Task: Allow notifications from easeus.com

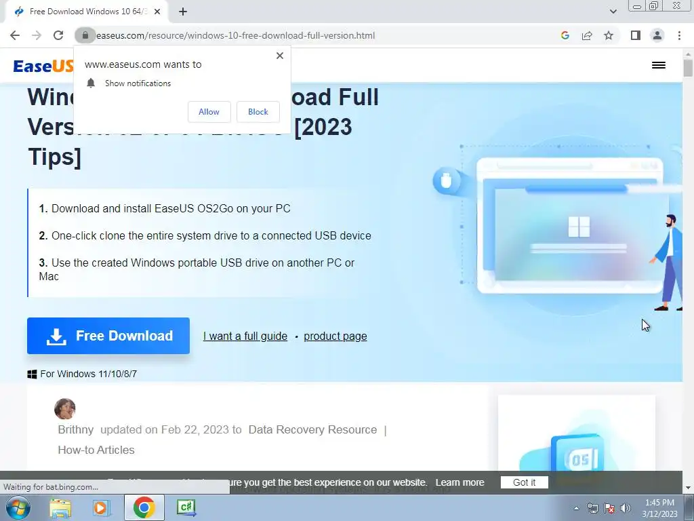Action: [x=209, y=112]
